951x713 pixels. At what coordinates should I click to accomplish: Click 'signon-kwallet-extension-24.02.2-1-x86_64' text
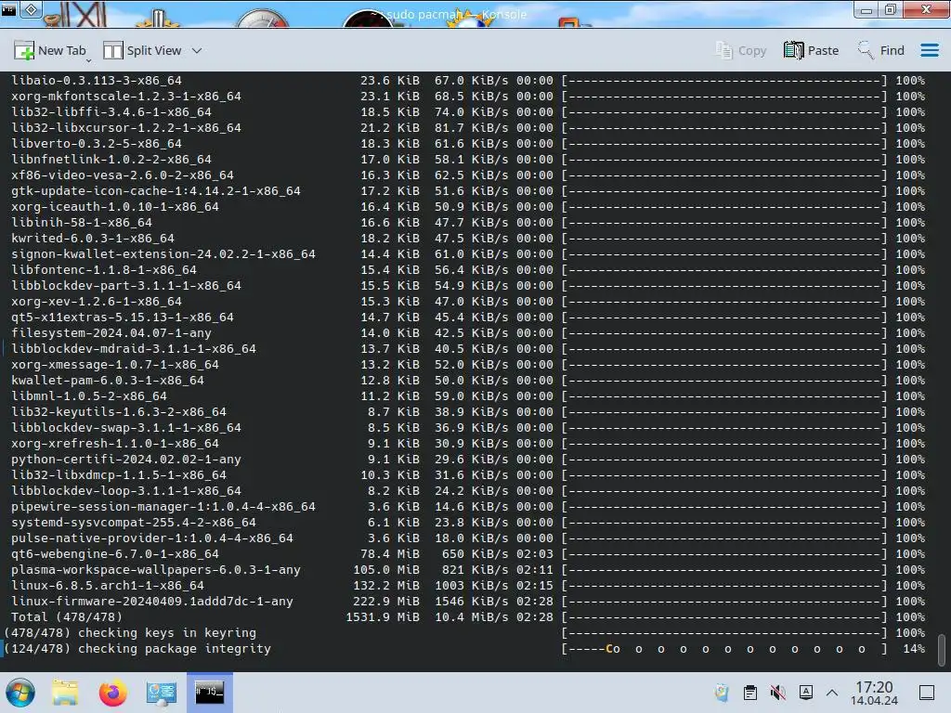click(163, 254)
